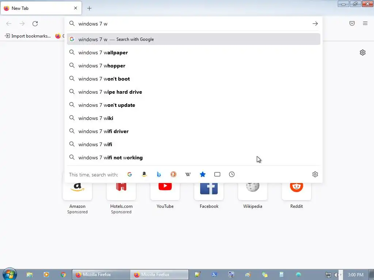Screen dimensions: 374x280
Task: Choose suggestion 'windows 7 wiki'
Action: point(194,118)
